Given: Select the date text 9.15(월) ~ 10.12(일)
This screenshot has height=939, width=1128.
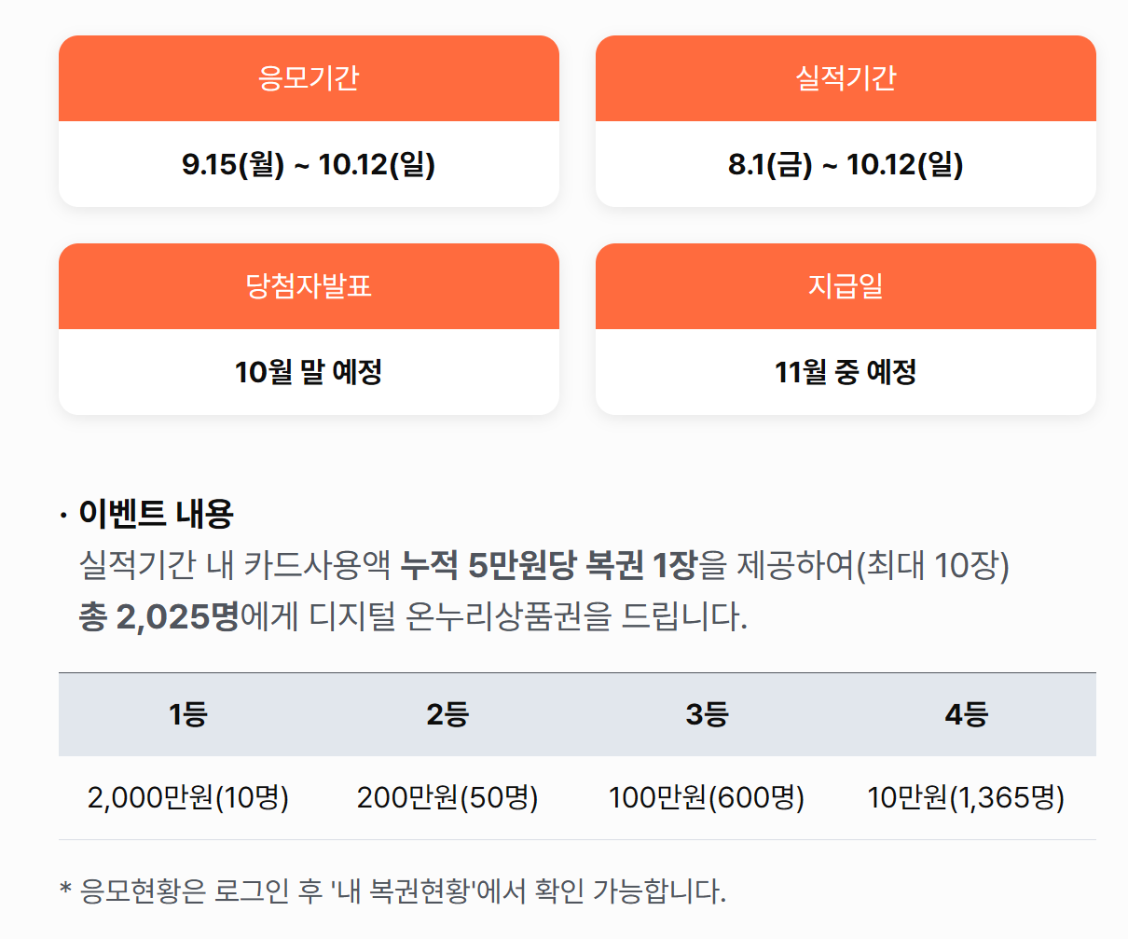Looking at the screenshot, I should [309, 165].
